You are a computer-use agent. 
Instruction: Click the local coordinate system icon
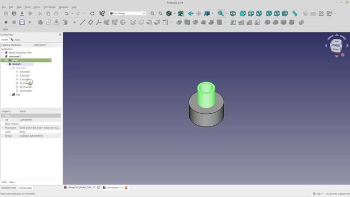pyautogui.click(x=98, y=22)
